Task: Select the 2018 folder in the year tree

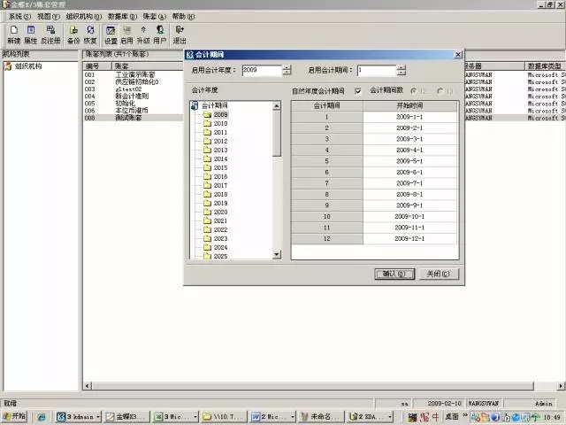Action: click(216, 195)
